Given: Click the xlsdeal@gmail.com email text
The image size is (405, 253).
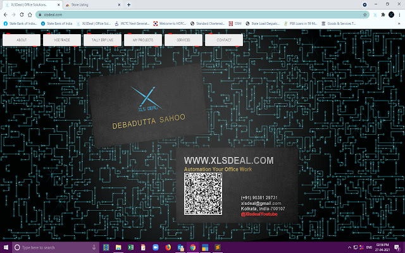Looking at the screenshot, I should [261, 203].
